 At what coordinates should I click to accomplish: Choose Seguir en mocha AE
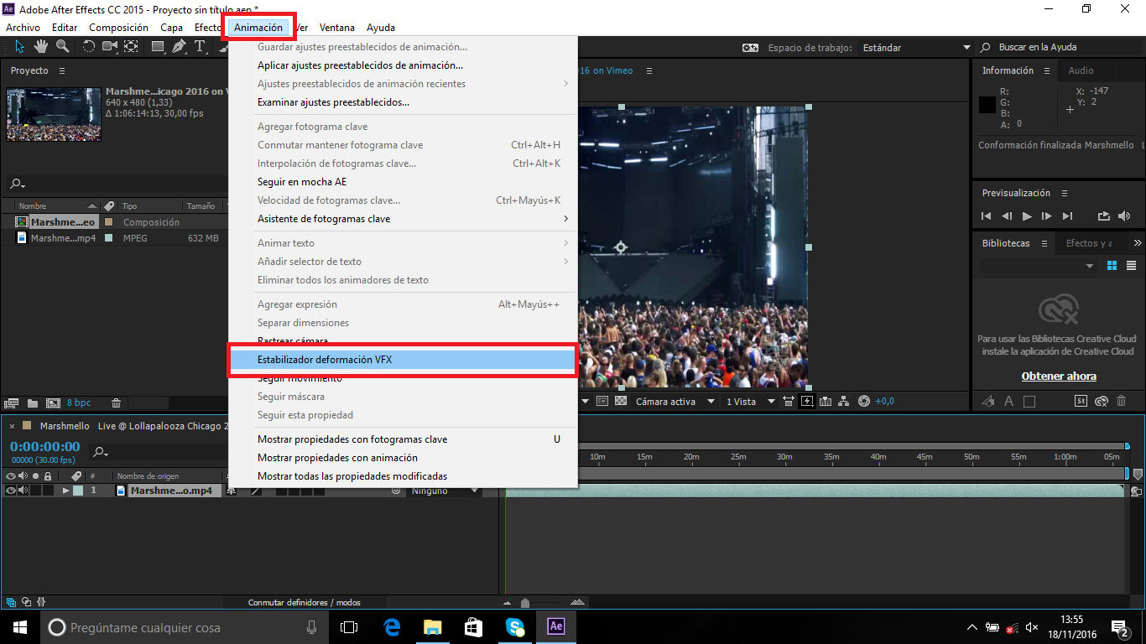point(403,182)
